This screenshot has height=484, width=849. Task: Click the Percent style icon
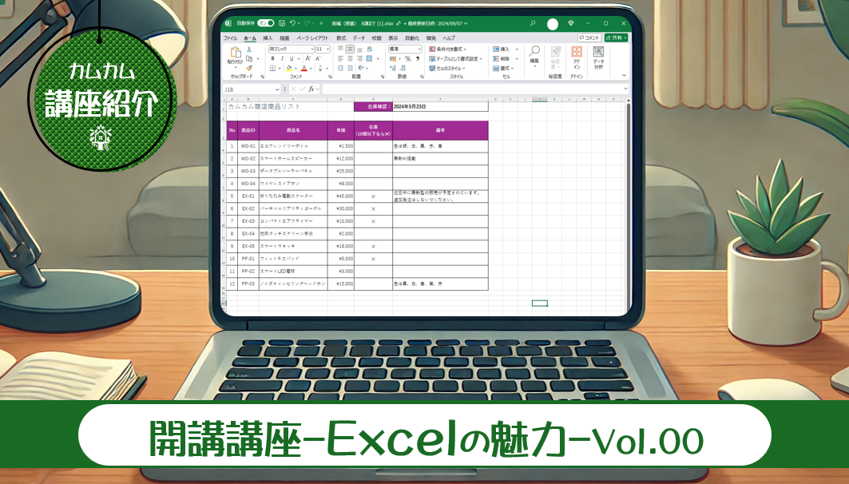coord(407,58)
